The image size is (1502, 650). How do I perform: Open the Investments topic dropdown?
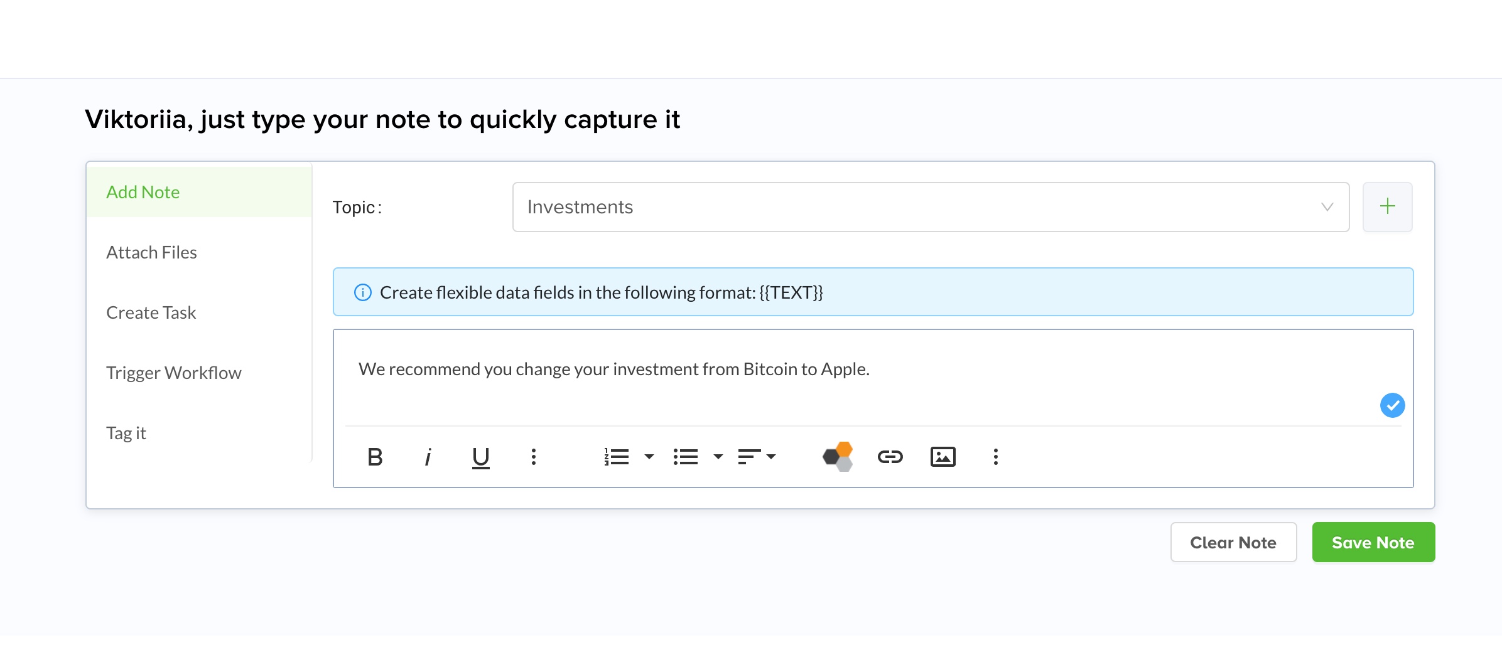tap(930, 207)
